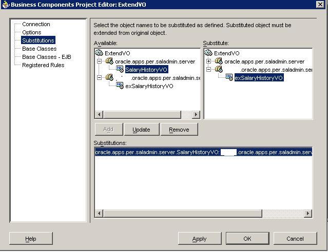Click the oracle.apps.per.saladmin.server package icon in Substitute tree
This screenshot has width=328, height=252.
coord(219,61)
